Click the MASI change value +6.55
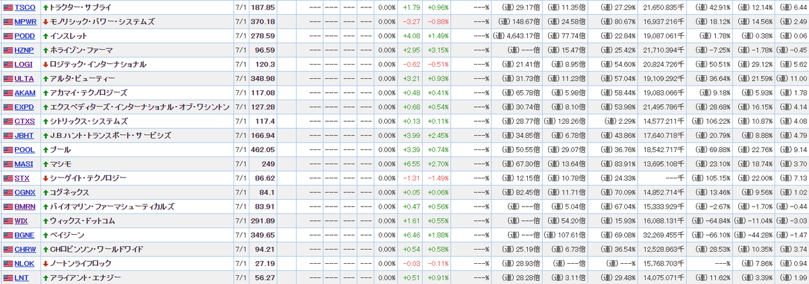This screenshot has height=284, width=809. point(411,164)
